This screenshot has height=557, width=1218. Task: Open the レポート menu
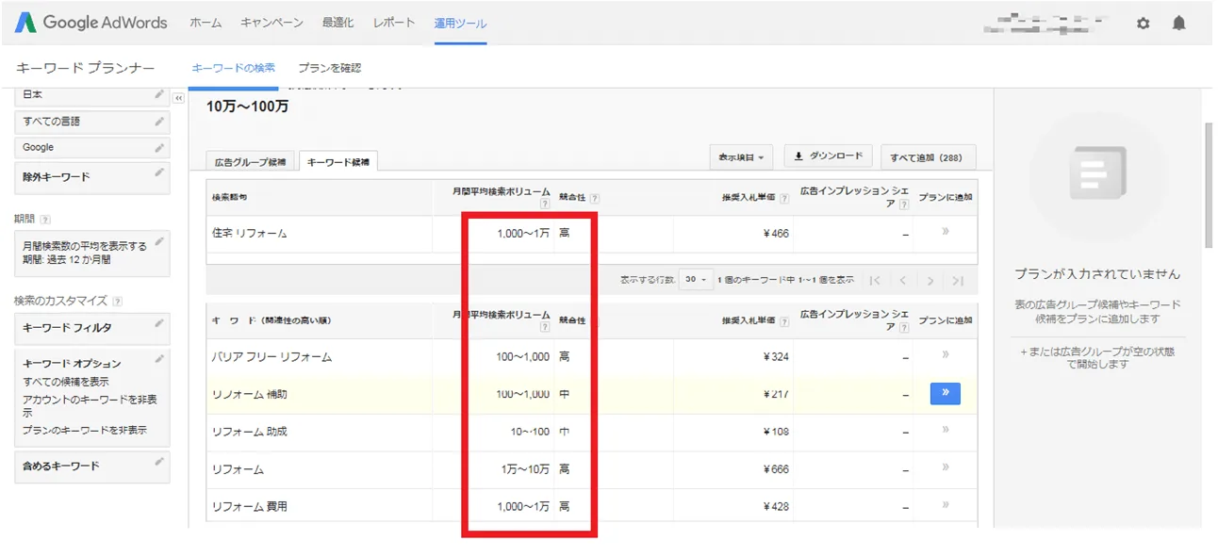pyautogui.click(x=393, y=23)
